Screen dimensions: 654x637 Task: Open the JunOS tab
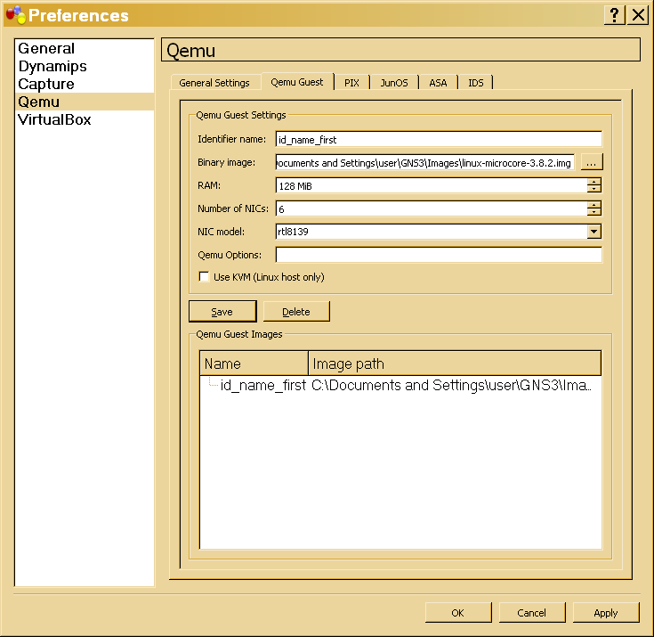394,83
